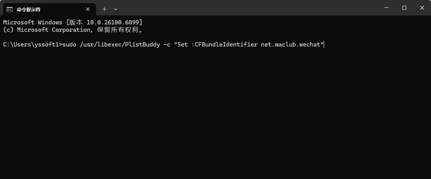The image size is (431, 179).
Task: Maximize the terminal window
Action: [404, 8]
